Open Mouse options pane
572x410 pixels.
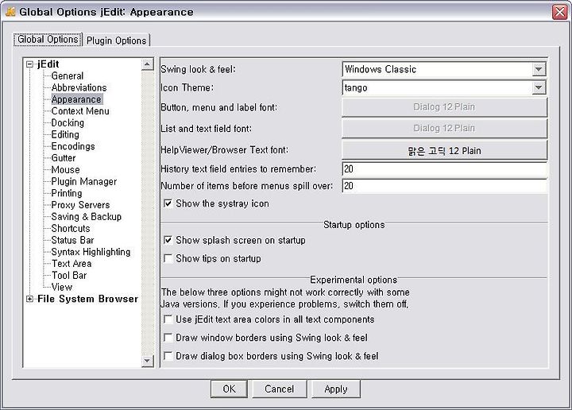click(x=65, y=169)
